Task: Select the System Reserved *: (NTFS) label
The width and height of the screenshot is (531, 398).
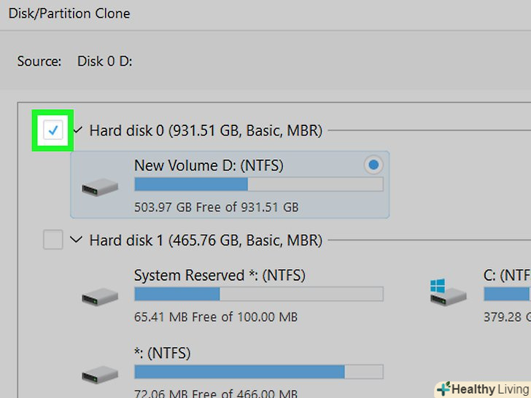Action: click(x=220, y=276)
